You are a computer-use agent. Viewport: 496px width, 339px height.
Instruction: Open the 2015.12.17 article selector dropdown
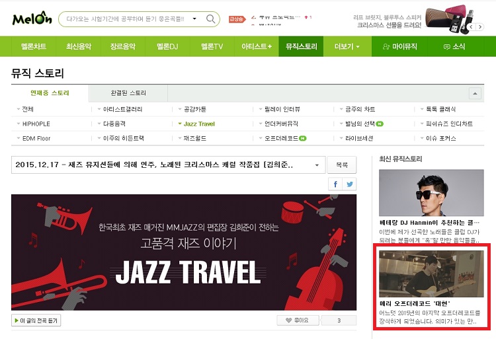[x=168, y=165]
